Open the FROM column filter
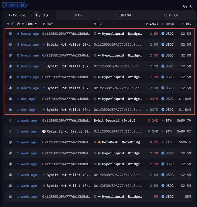 pos(44,24)
